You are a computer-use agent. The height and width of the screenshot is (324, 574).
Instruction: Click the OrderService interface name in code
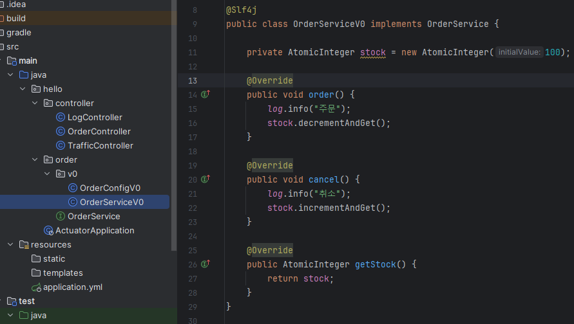(x=457, y=24)
